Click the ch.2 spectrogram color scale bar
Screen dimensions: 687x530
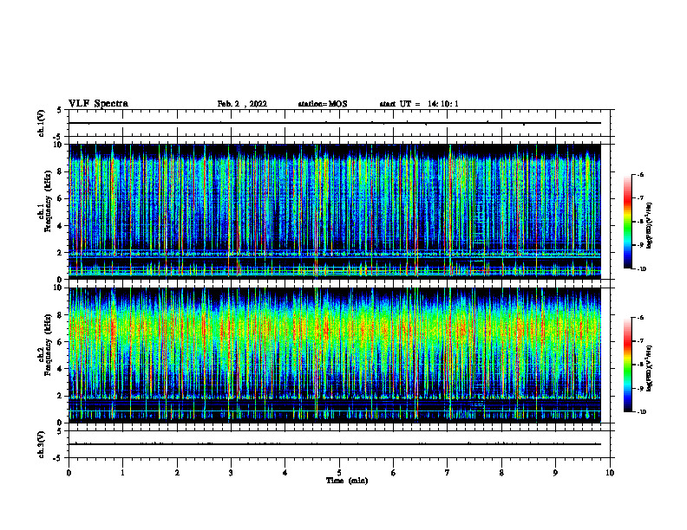pos(628,365)
